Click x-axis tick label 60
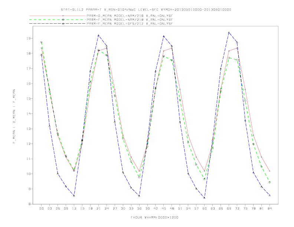The height and width of the screenshot is (227, 294). (205, 208)
